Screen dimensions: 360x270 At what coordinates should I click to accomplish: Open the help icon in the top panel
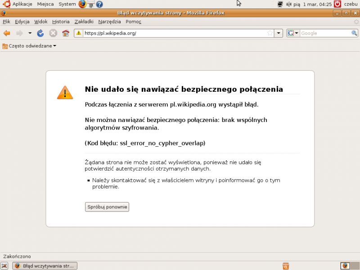(99, 4)
